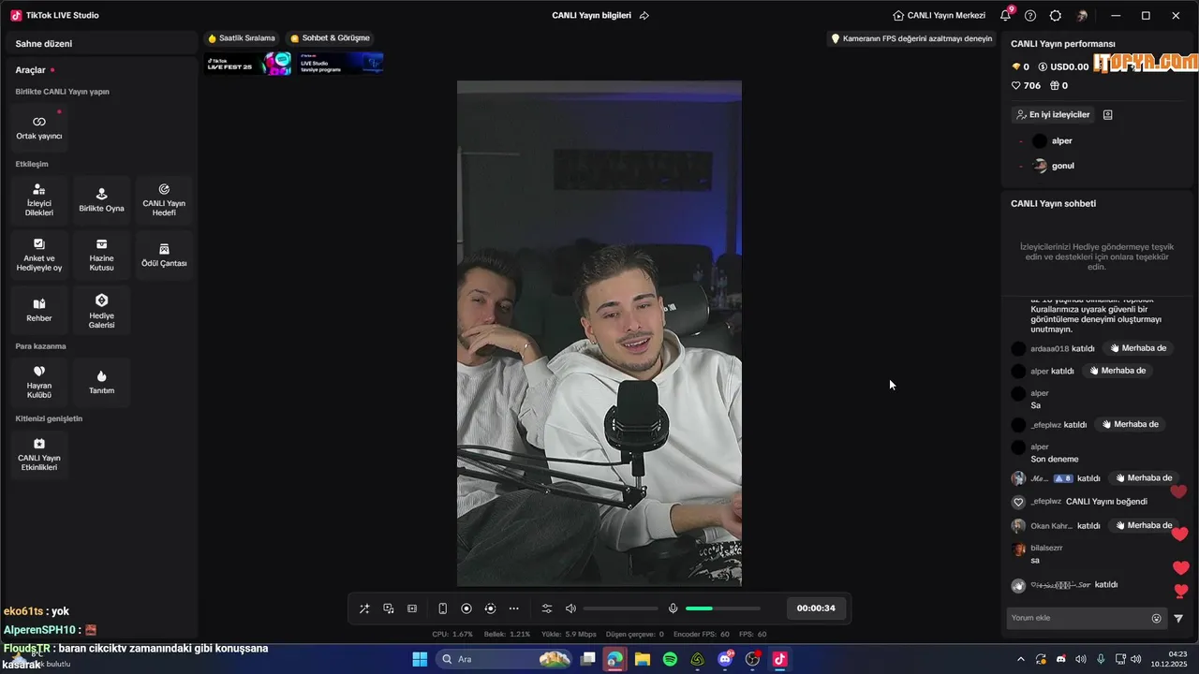
Task: Open File Explorer from the taskbar
Action: [x=643, y=659]
